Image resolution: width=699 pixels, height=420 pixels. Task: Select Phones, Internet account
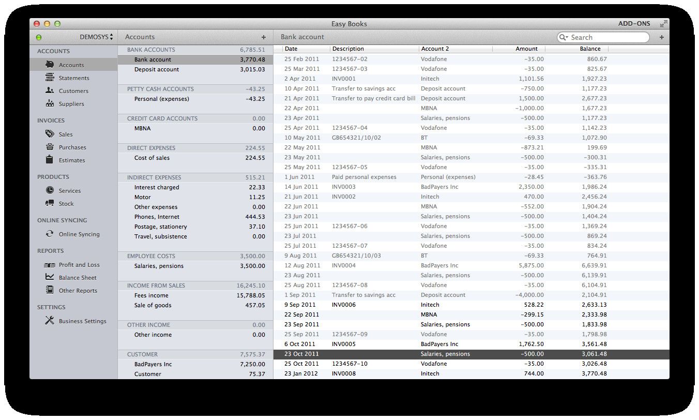click(x=195, y=217)
